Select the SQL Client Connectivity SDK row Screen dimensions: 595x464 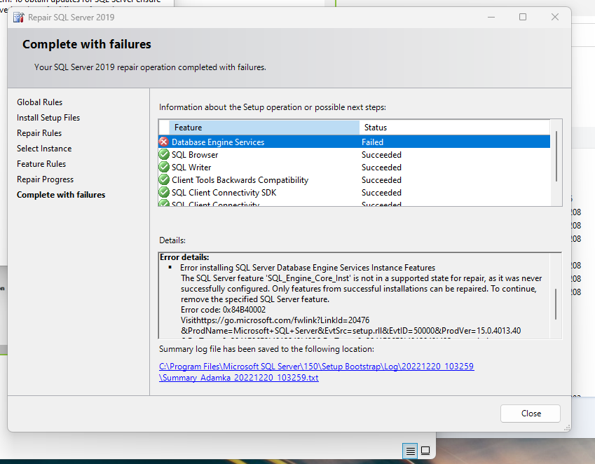pyautogui.click(x=354, y=192)
